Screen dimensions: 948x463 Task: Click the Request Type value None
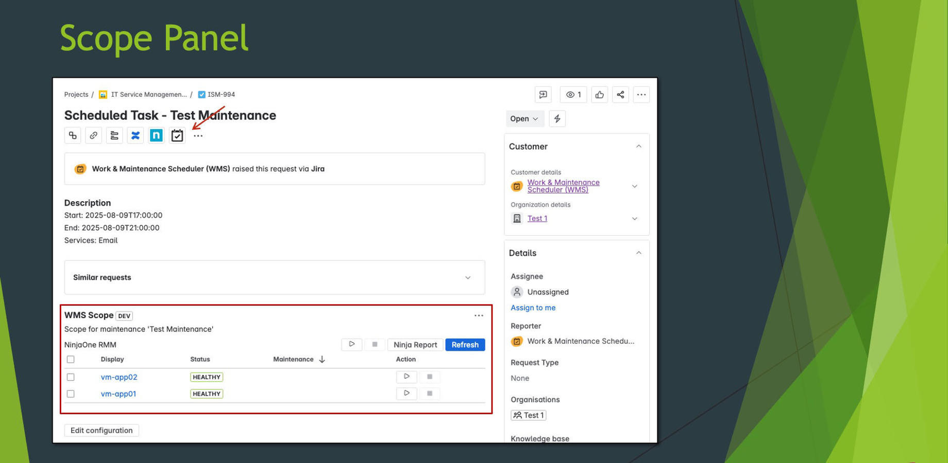(x=520, y=378)
